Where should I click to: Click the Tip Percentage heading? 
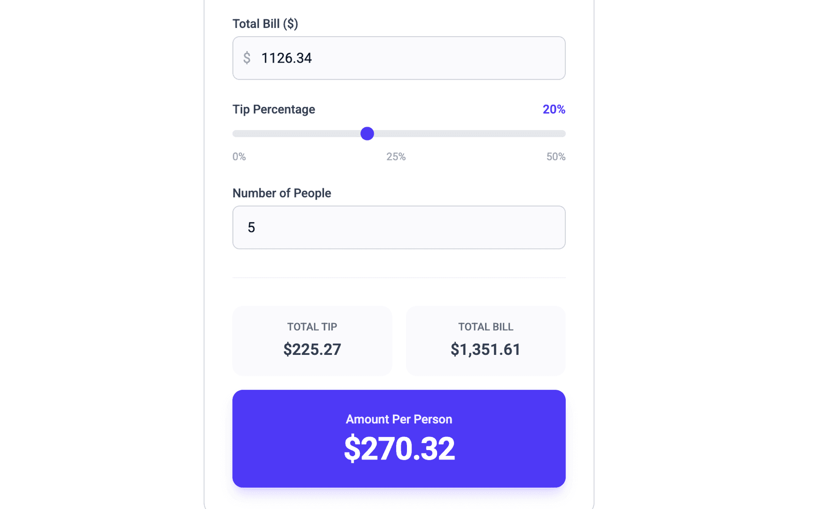[x=273, y=109]
